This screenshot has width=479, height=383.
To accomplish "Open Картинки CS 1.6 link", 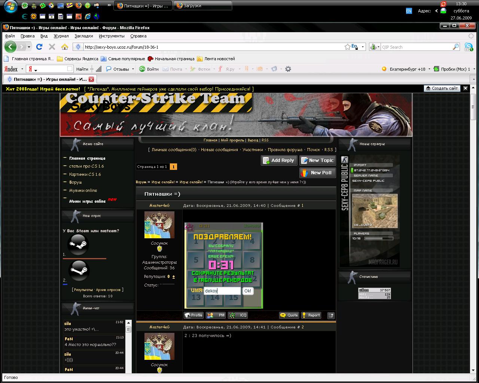I will 85,174.
